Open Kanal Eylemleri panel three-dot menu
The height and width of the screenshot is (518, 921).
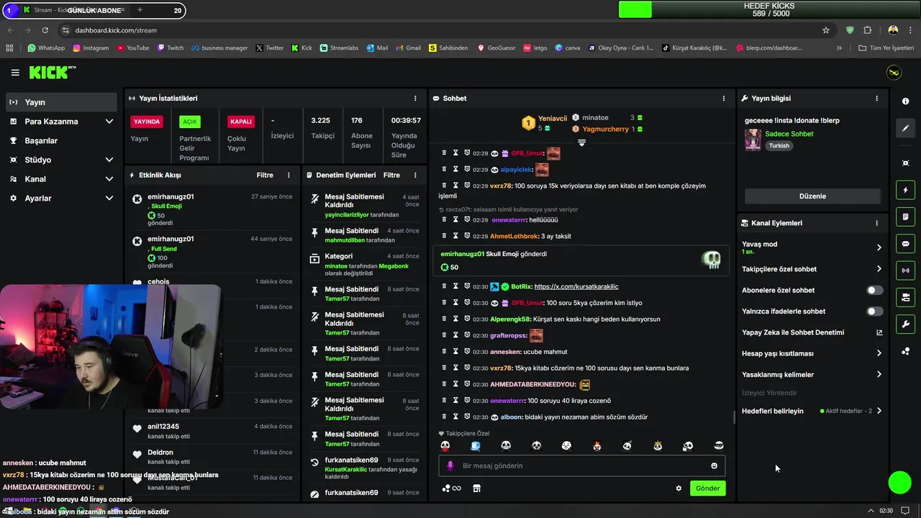pyautogui.click(x=876, y=223)
